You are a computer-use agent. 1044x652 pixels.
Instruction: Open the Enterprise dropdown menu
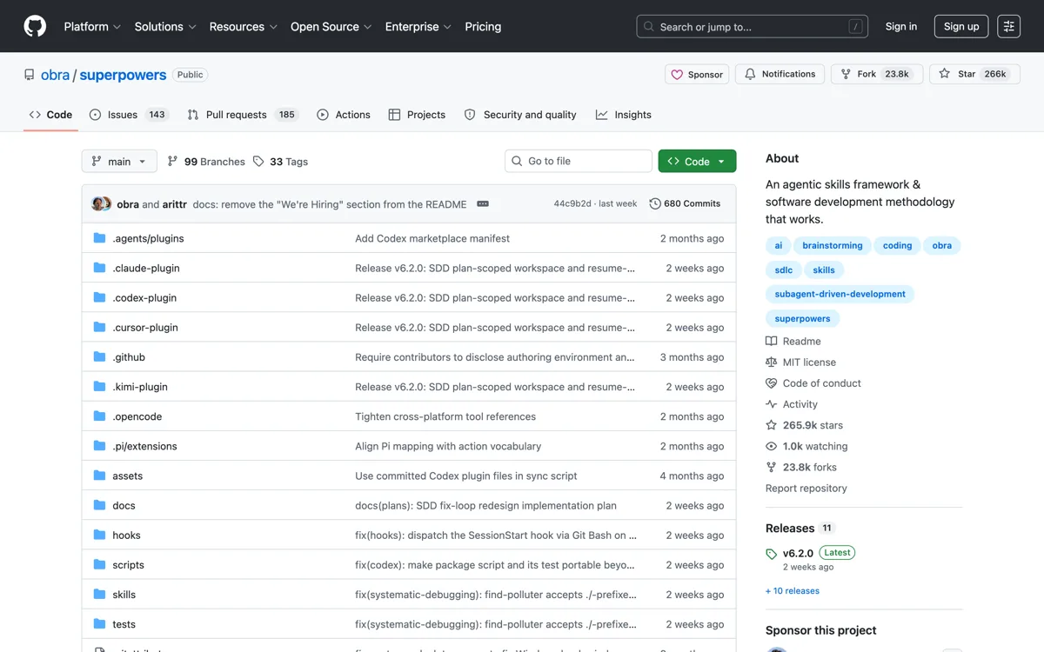[418, 27]
